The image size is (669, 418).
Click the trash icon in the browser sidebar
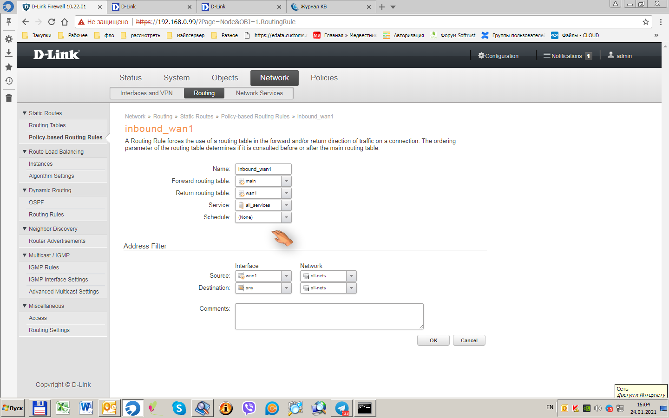coord(8,98)
